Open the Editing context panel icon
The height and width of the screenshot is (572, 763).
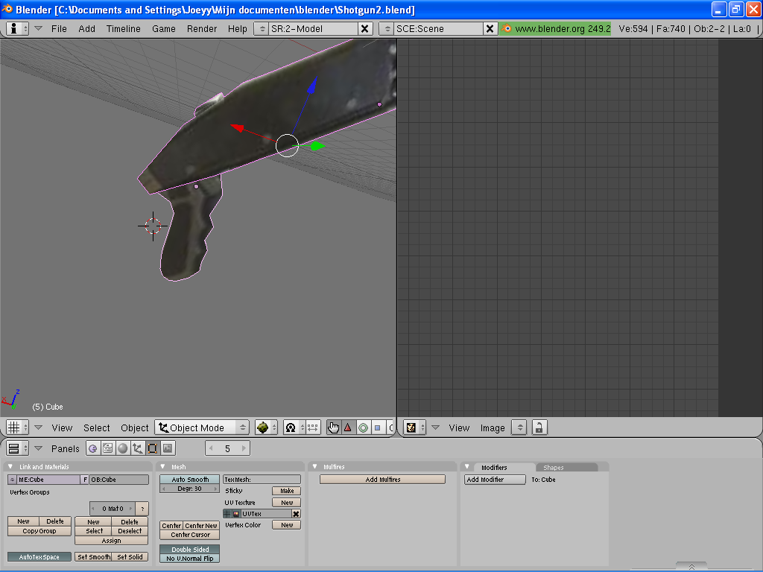[153, 448]
